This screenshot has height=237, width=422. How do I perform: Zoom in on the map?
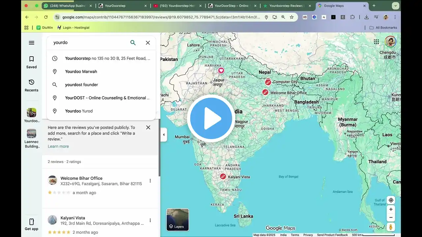click(391, 209)
